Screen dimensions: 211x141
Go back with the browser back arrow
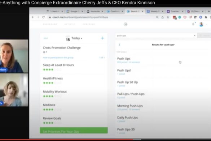click(x=33, y=17)
